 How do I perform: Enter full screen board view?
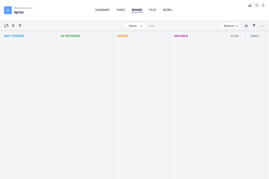tap(6, 26)
